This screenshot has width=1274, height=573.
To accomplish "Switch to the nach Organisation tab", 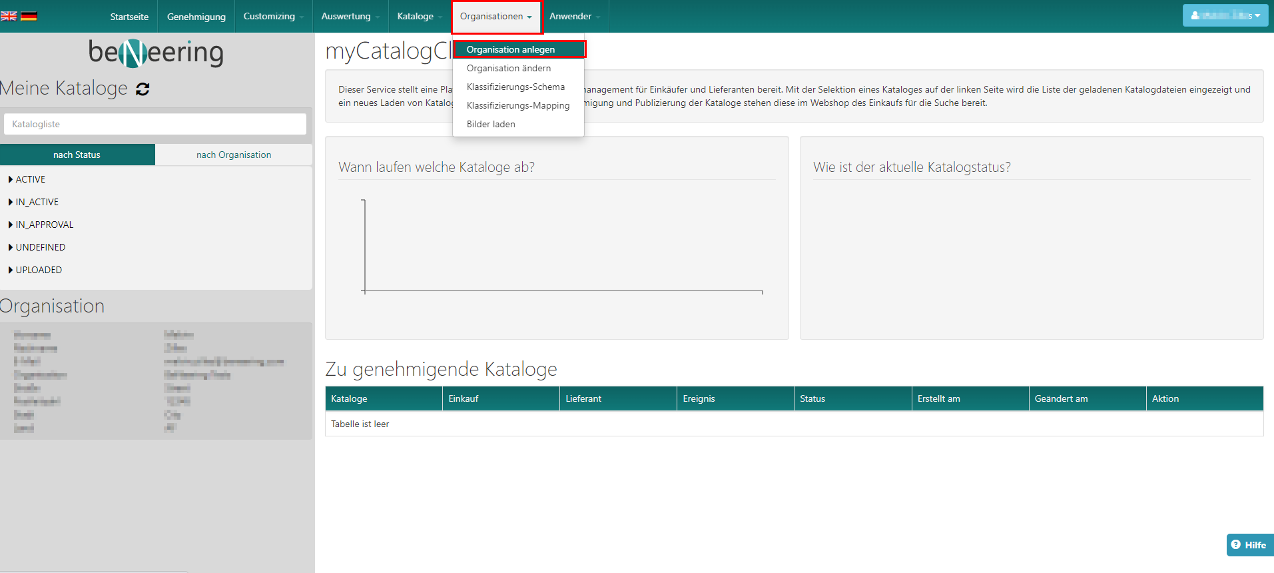I will click(x=233, y=155).
